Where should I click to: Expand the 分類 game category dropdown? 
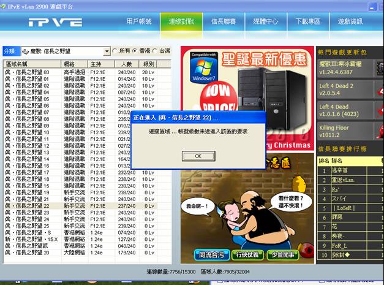pos(107,51)
